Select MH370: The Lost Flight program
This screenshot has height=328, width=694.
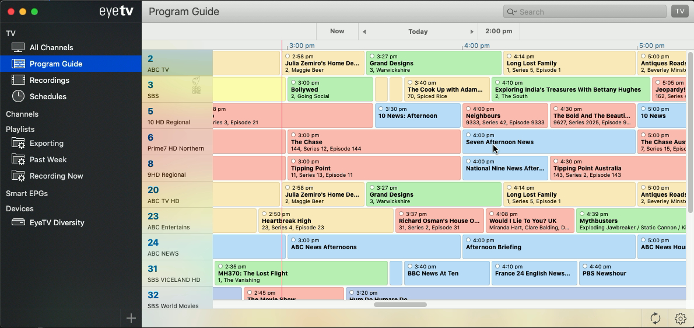301,273
